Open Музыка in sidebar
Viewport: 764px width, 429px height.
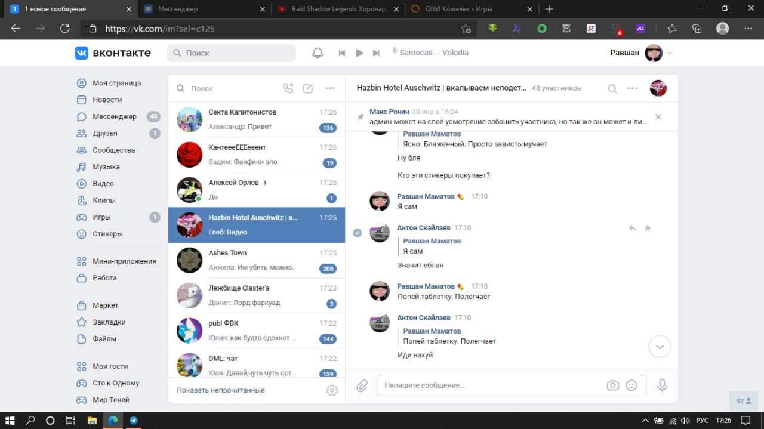[x=106, y=166]
